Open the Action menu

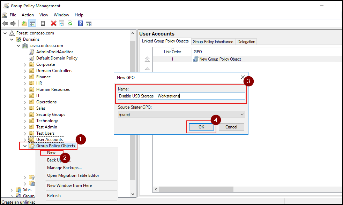click(x=28, y=15)
